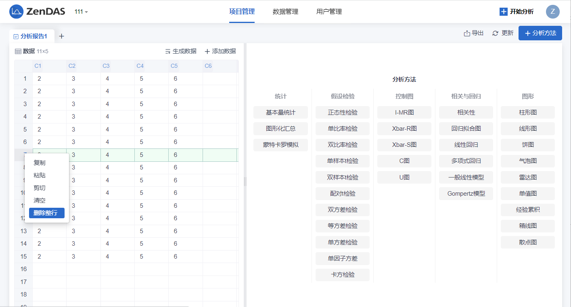Choose the 箱线图 chart option

tap(527, 226)
